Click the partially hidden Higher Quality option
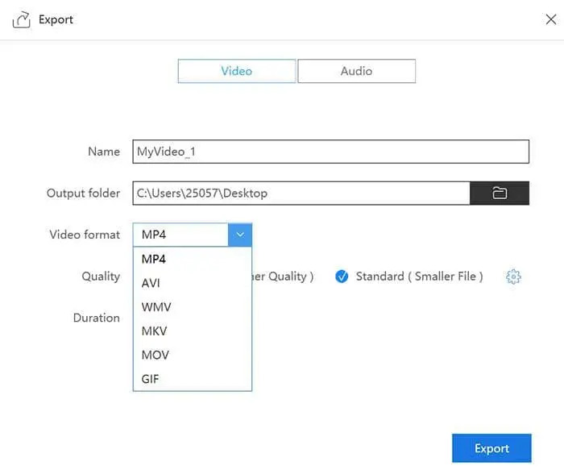The height and width of the screenshot is (470, 564). tap(283, 277)
